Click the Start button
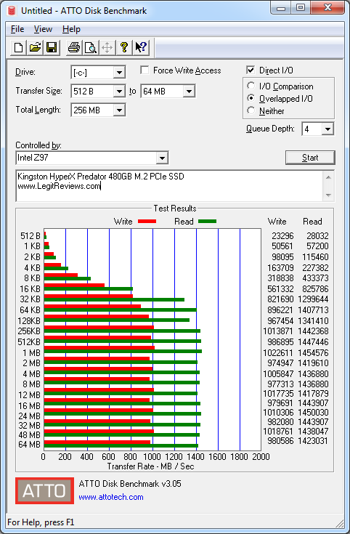The height and width of the screenshot is (534, 350). coord(310,158)
